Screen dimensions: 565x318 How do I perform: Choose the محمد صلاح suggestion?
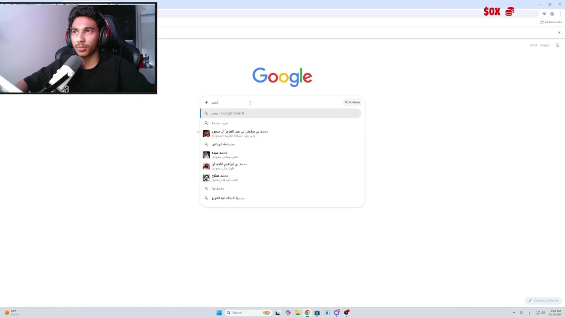coord(281,177)
